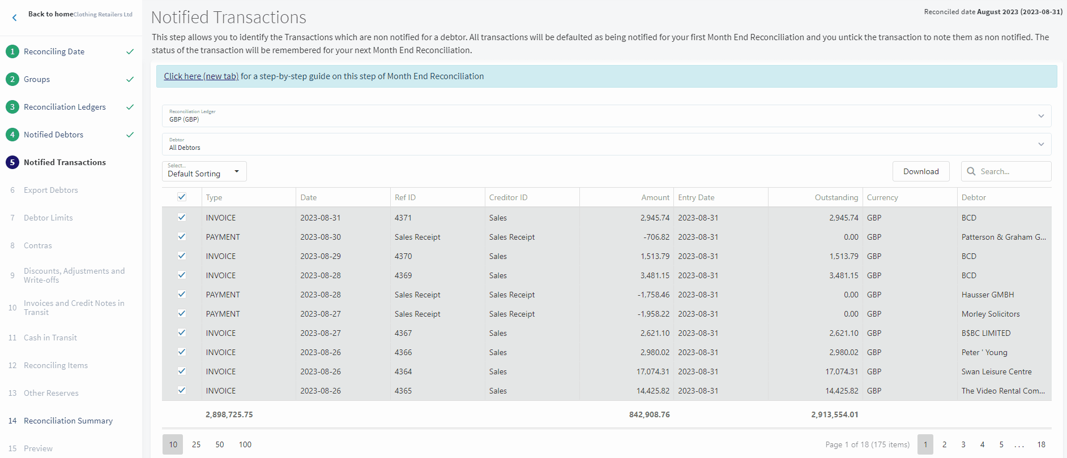The image size is (1067, 458).
Task: Go to Reconciling Date step
Action: [54, 51]
